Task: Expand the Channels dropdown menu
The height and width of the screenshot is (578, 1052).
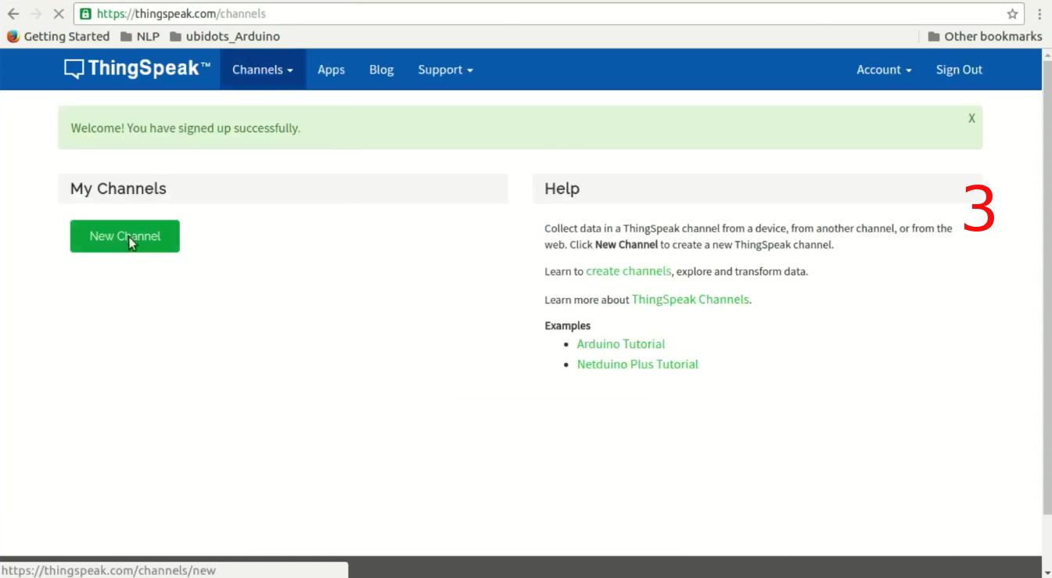Action: point(262,70)
